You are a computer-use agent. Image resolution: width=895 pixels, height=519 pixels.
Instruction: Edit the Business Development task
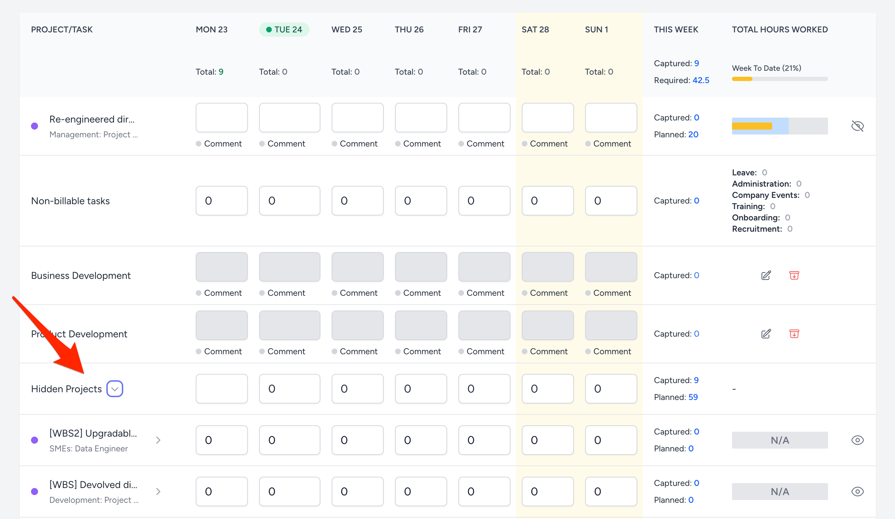click(766, 275)
